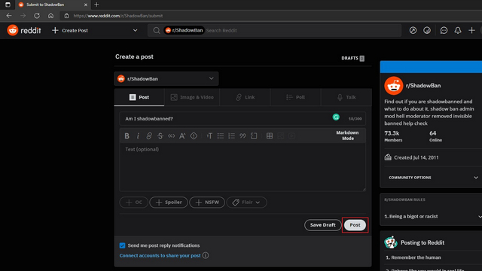The width and height of the screenshot is (482, 271).
Task: Click the Remember the human rule
Action: click(x=413, y=257)
